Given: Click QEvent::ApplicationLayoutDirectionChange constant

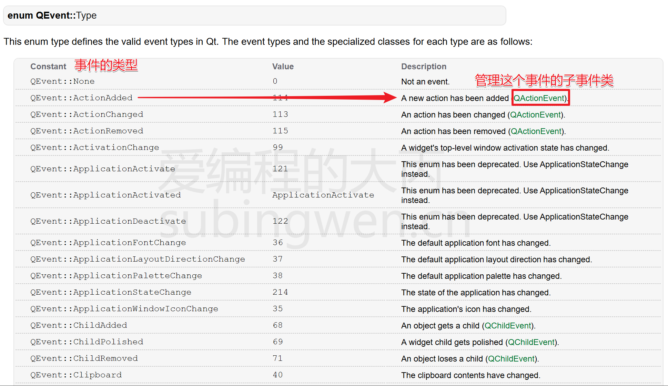Looking at the screenshot, I should 138,259.
